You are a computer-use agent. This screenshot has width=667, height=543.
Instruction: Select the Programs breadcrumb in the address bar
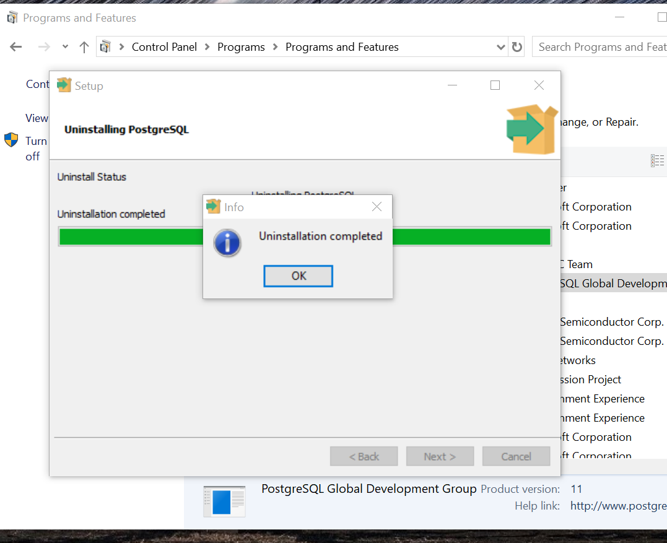pos(241,47)
